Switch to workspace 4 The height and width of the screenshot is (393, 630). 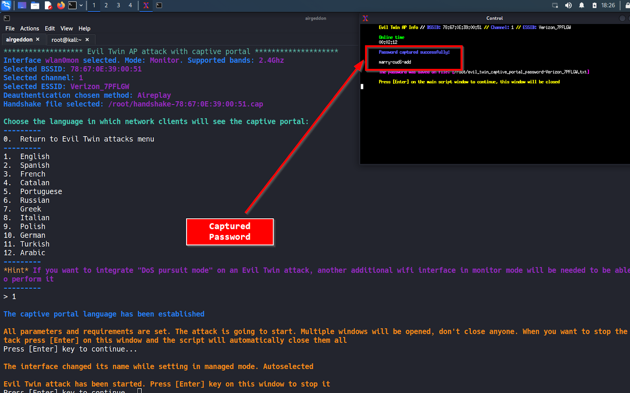point(130,5)
